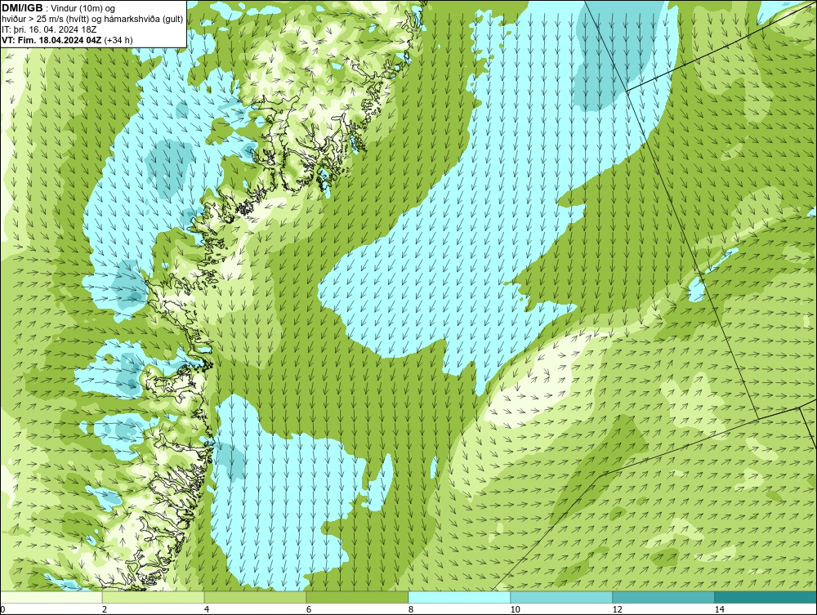The image size is (817, 615).
Task: Click the scale label '4'
Action: click(207, 610)
